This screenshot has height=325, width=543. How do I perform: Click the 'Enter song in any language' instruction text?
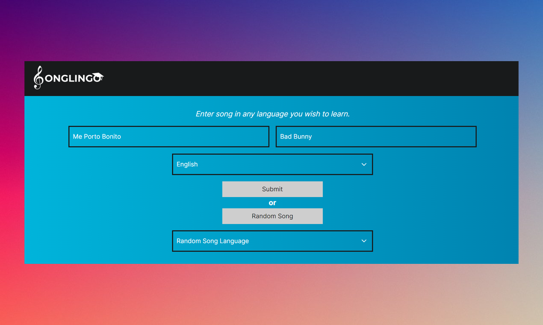click(x=272, y=114)
